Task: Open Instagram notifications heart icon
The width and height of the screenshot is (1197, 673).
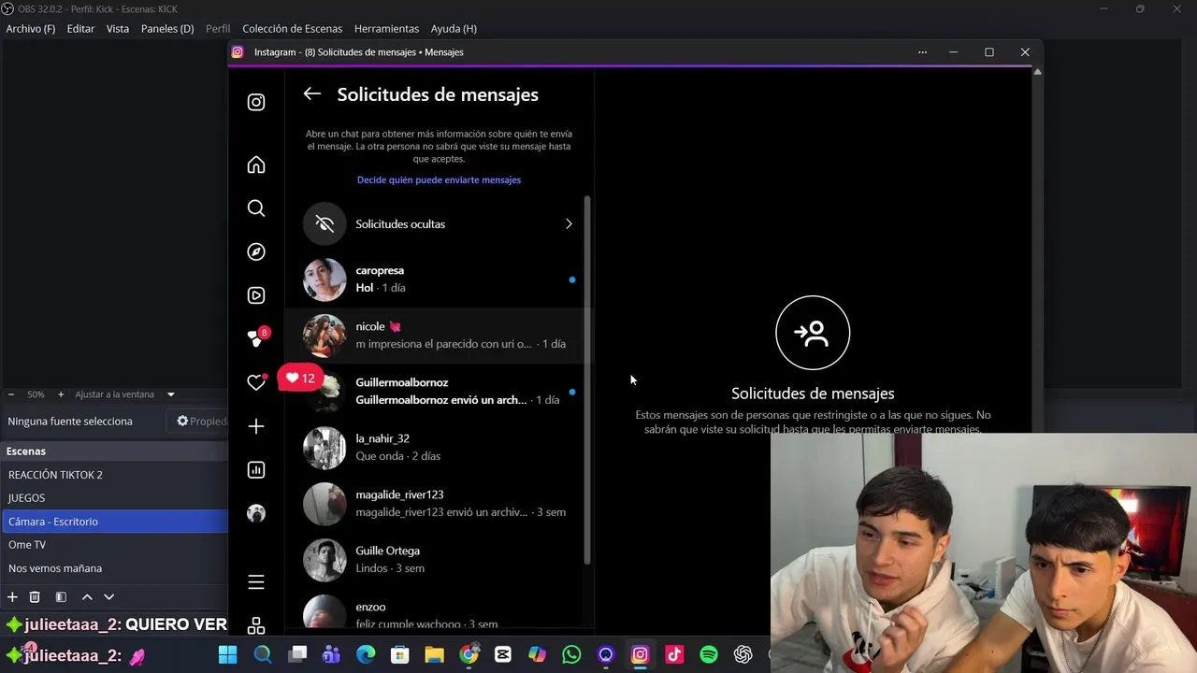Action: click(256, 382)
